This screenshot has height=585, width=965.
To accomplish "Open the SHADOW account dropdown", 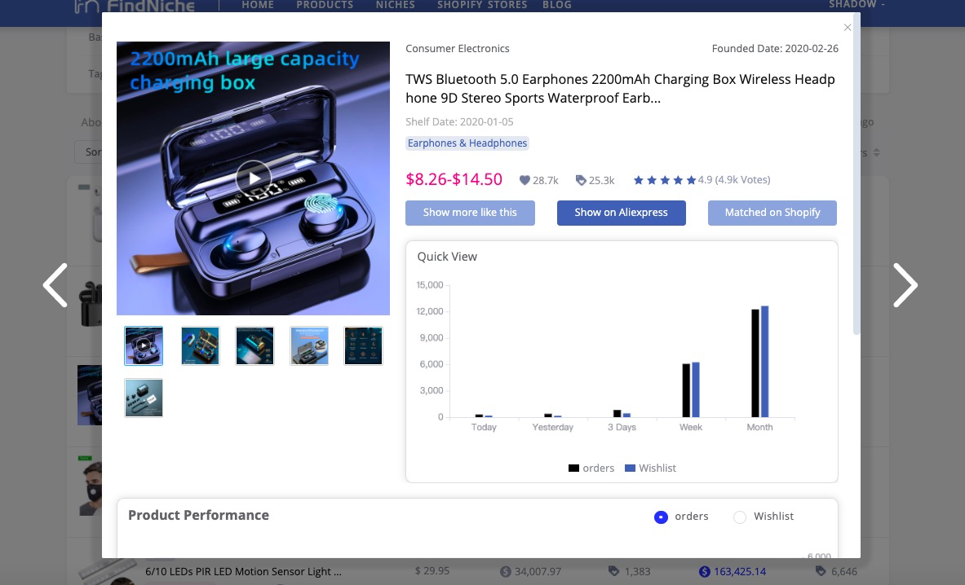I will click(x=857, y=5).
